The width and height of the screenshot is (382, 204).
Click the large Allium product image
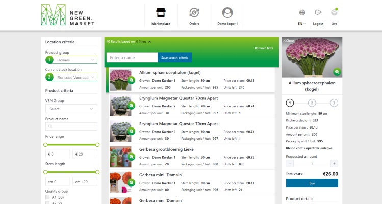click(x=312, y=57)
